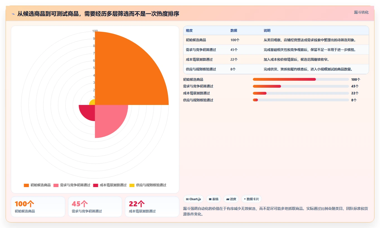380x228 pixels.
Task: Click the 22个 value after the third progress bar
Action: [355, 93]
